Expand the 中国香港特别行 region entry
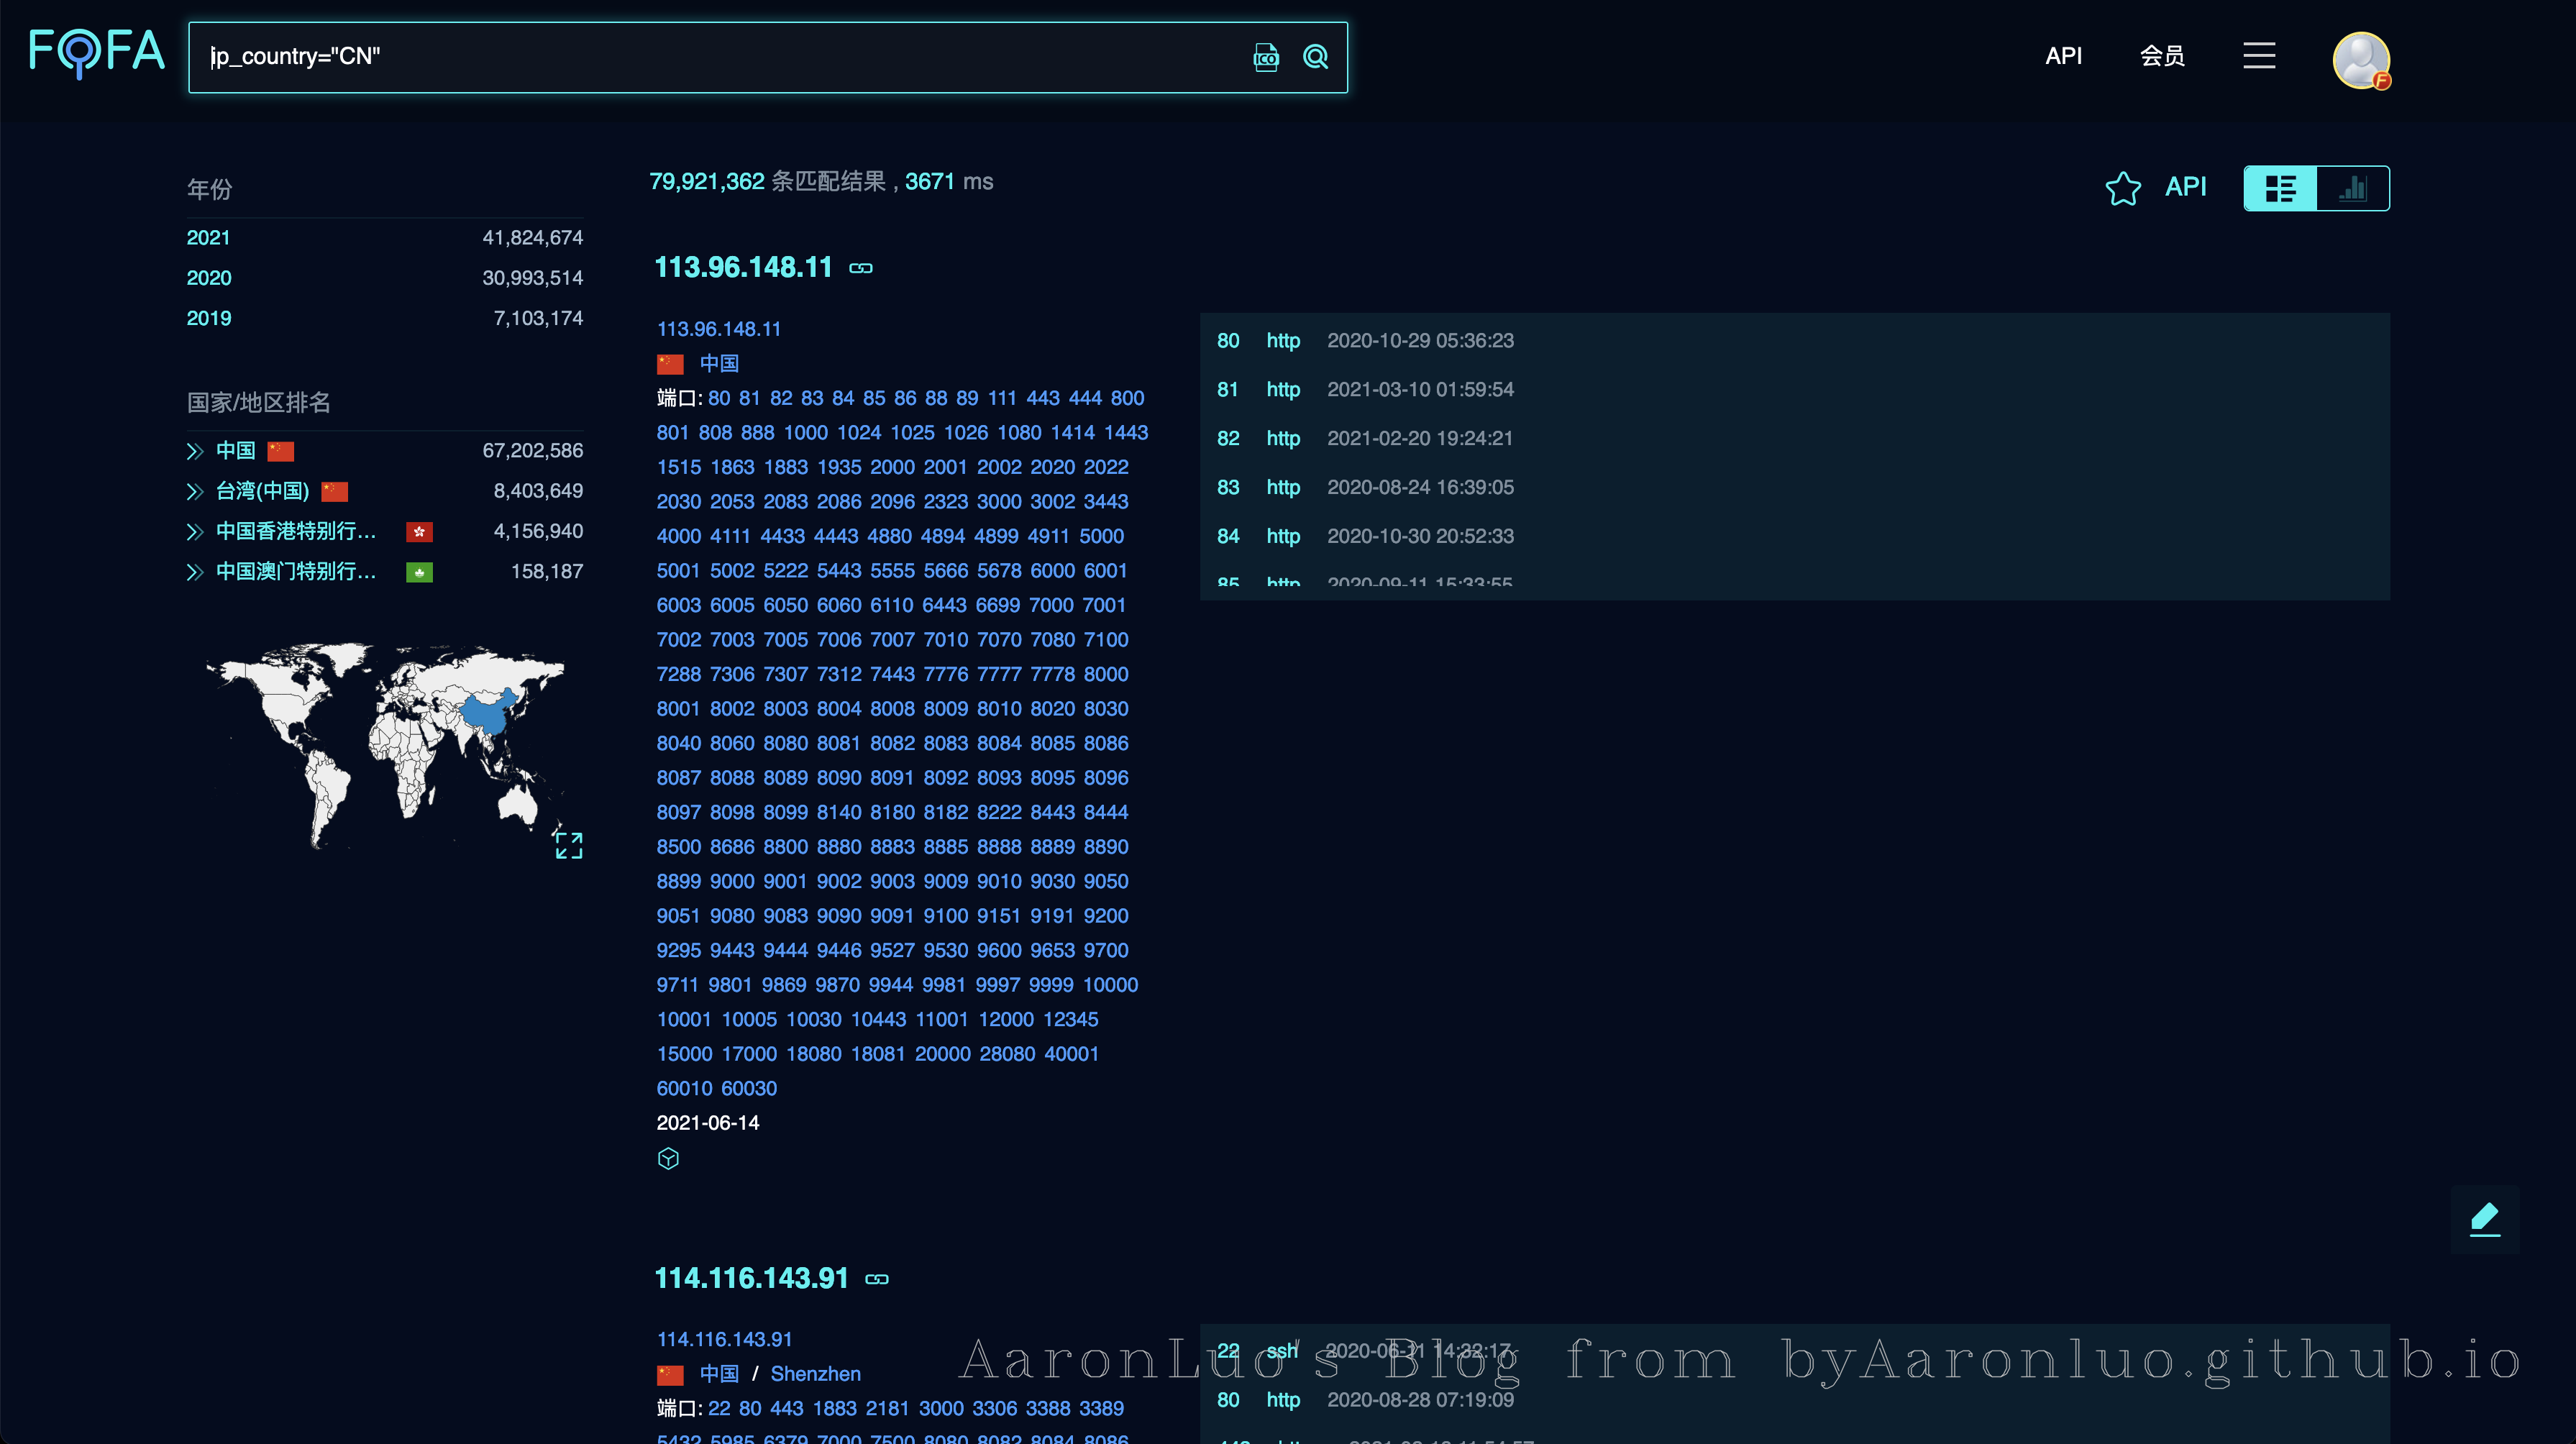2576x1444 pixels. [195, 531]
